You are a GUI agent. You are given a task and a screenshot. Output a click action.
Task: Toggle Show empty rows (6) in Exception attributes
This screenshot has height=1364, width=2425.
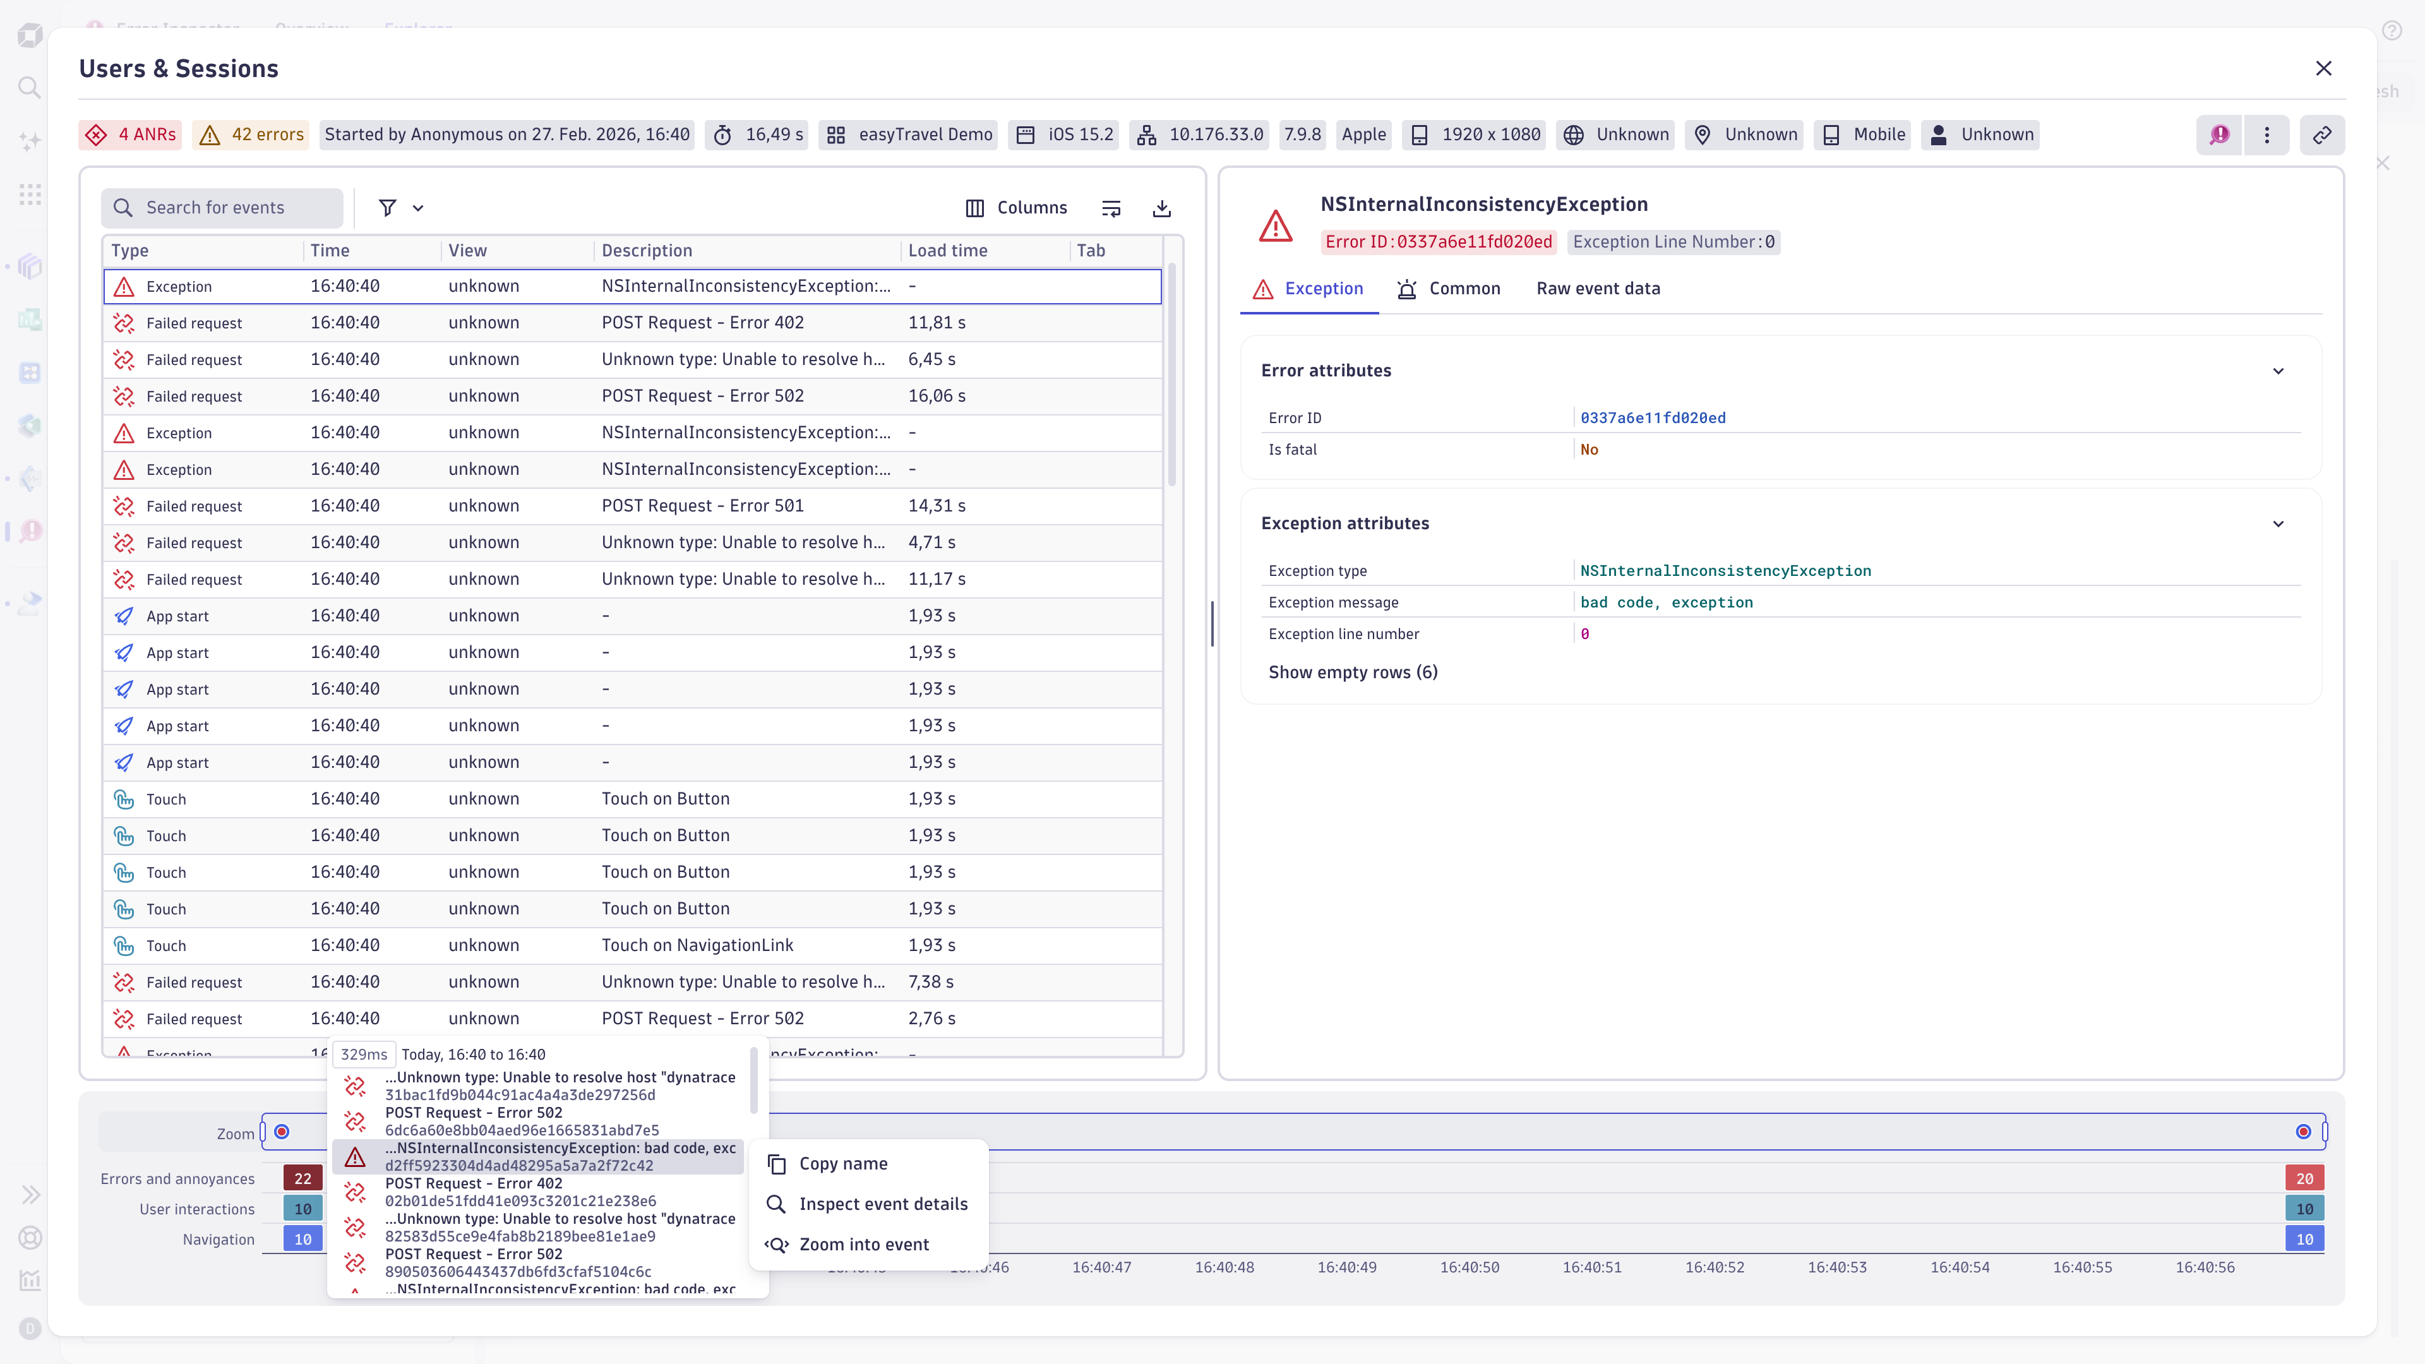pos(1354,672)
